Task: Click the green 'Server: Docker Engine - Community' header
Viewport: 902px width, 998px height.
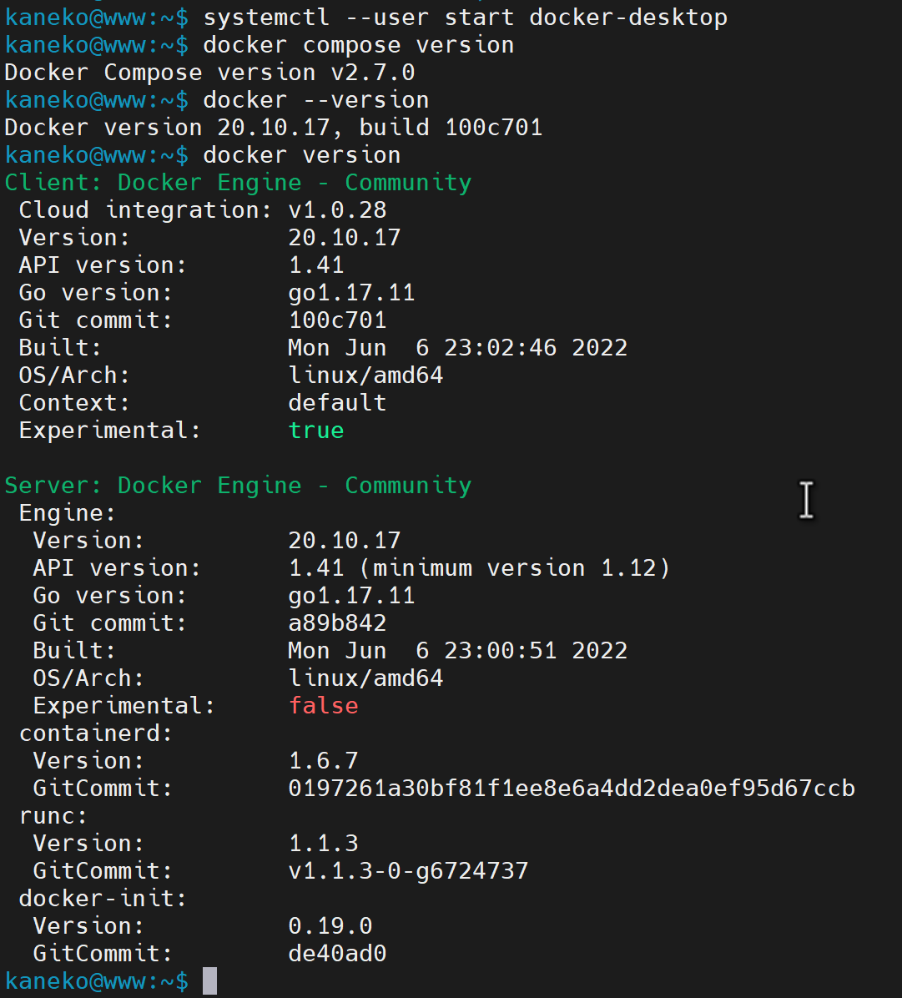Action: click(x=238, y=486)
